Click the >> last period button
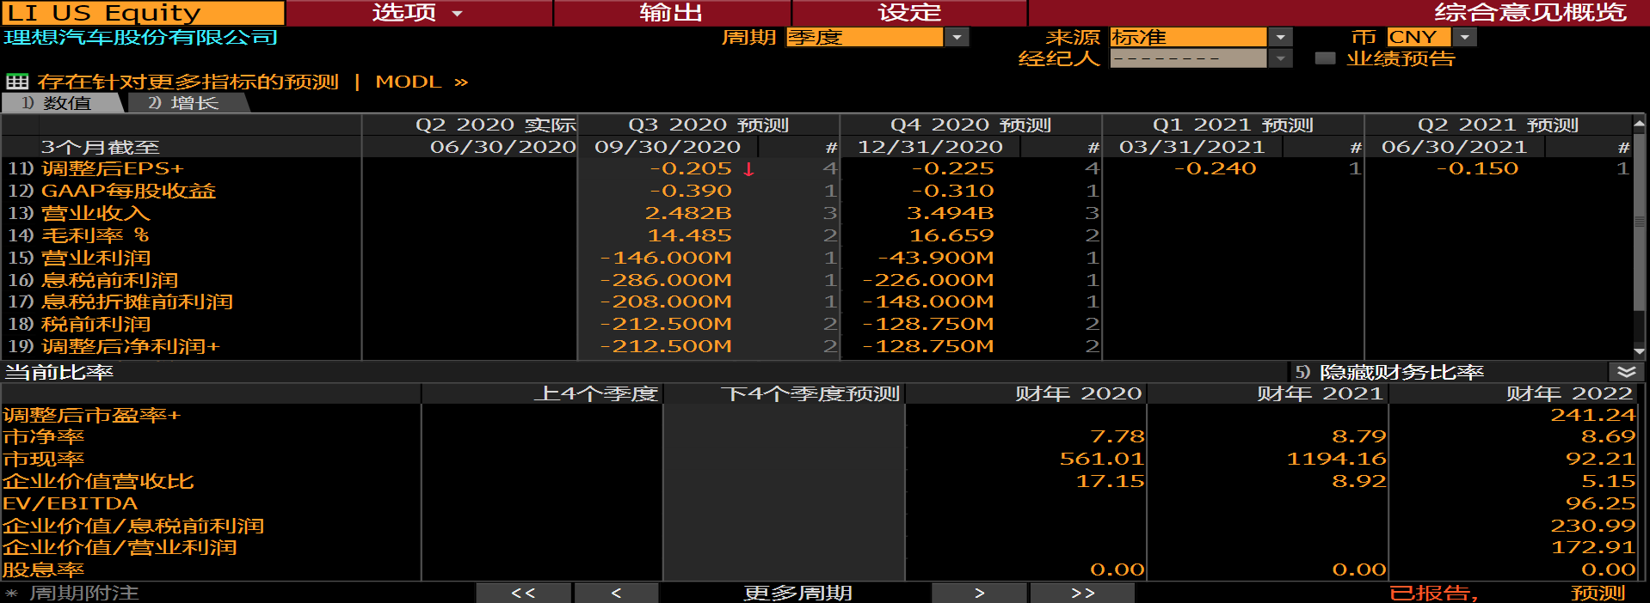This screenshot has width=1650, height=603. tap(1082, 593)
